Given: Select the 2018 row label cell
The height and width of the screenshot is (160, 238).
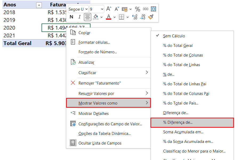Looking at the screenshot, I should (10, 12).
